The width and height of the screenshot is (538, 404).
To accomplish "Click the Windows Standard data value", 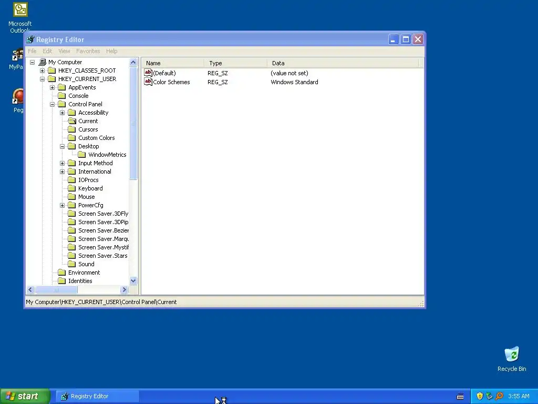I will pos(294,82).
